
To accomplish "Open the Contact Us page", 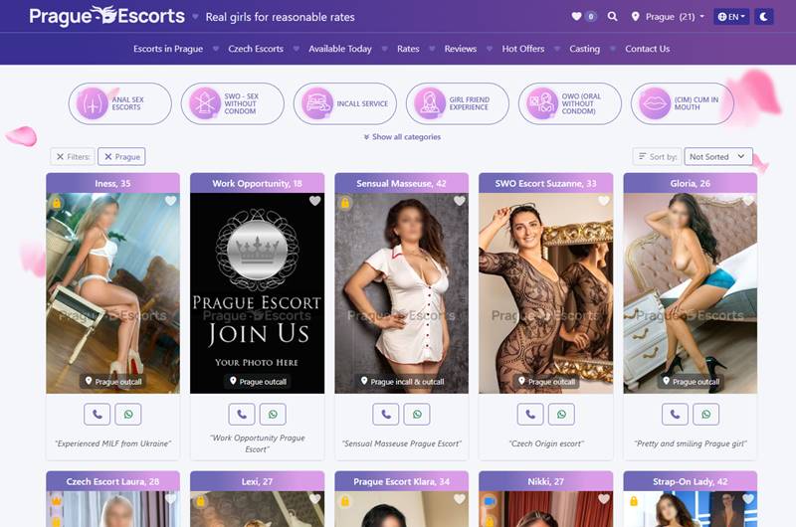I will pyautogui.click(x=648, y=49).
